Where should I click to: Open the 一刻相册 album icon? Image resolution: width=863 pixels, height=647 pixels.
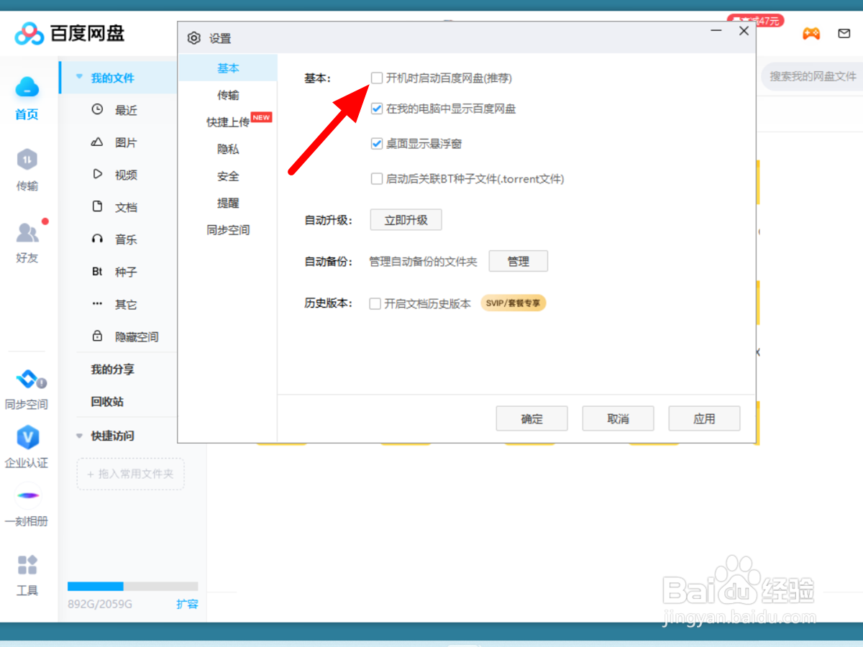(27, 495)
